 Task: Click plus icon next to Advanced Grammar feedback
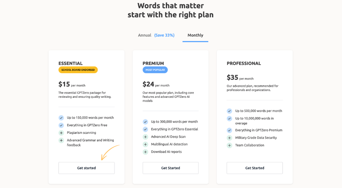pyautogui.click(x=61, y=140)
